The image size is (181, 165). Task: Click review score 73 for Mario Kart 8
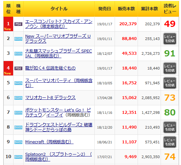pyautogui.click(x=170, y=98)
